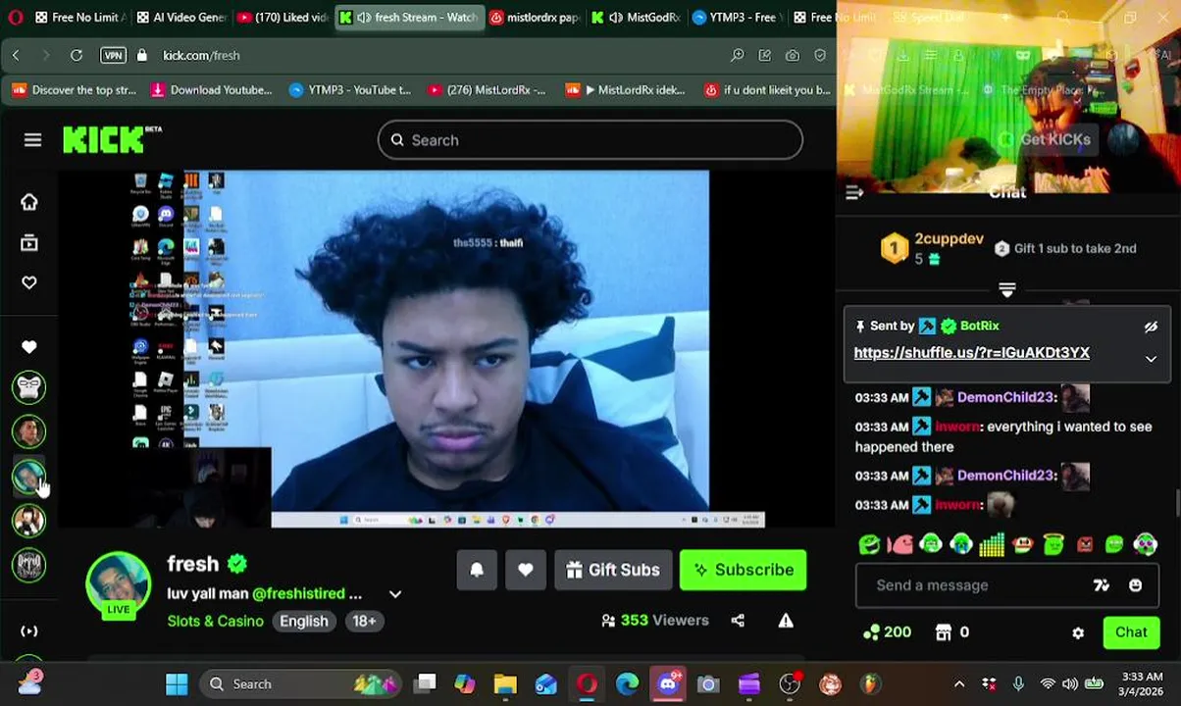The width and height of the screenshot is (1181, 706).
Task: Reload the page
Action: pos(77,56)
